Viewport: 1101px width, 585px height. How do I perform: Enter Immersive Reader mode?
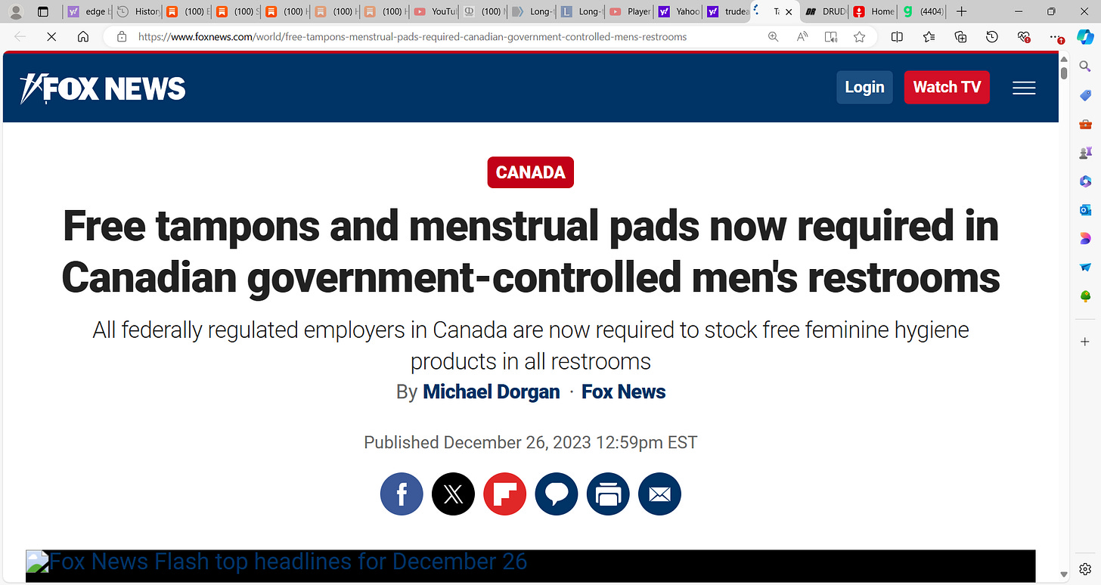(x=831, y=36)
